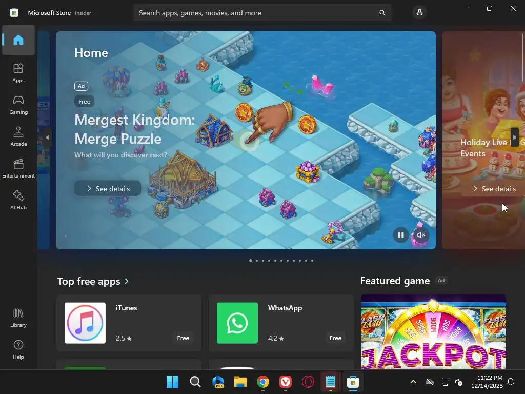Open the Notepad taskbar icon
525x394 pixels.
point(331,382)
